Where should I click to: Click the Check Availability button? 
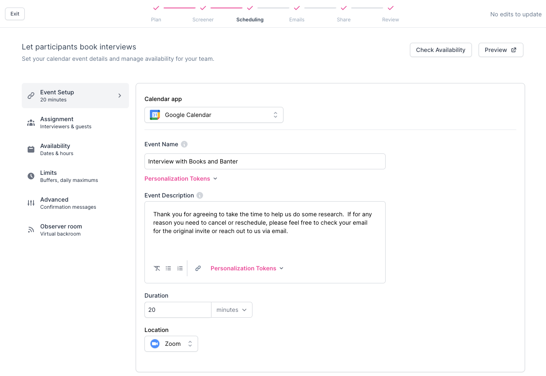[x=440, y=50]
